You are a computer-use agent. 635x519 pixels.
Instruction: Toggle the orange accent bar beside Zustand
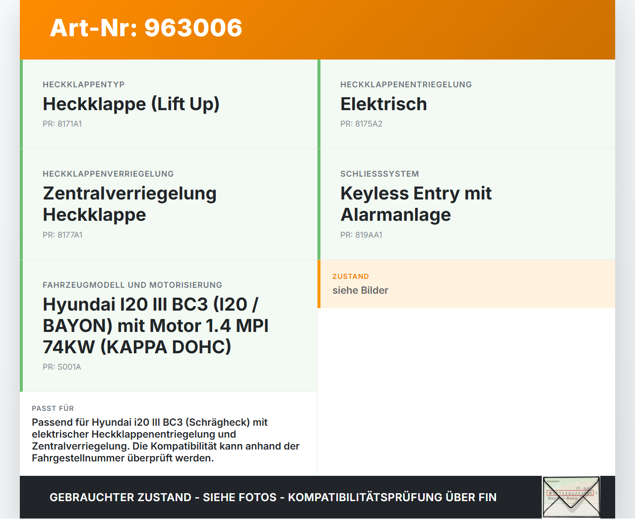[319, 284]
